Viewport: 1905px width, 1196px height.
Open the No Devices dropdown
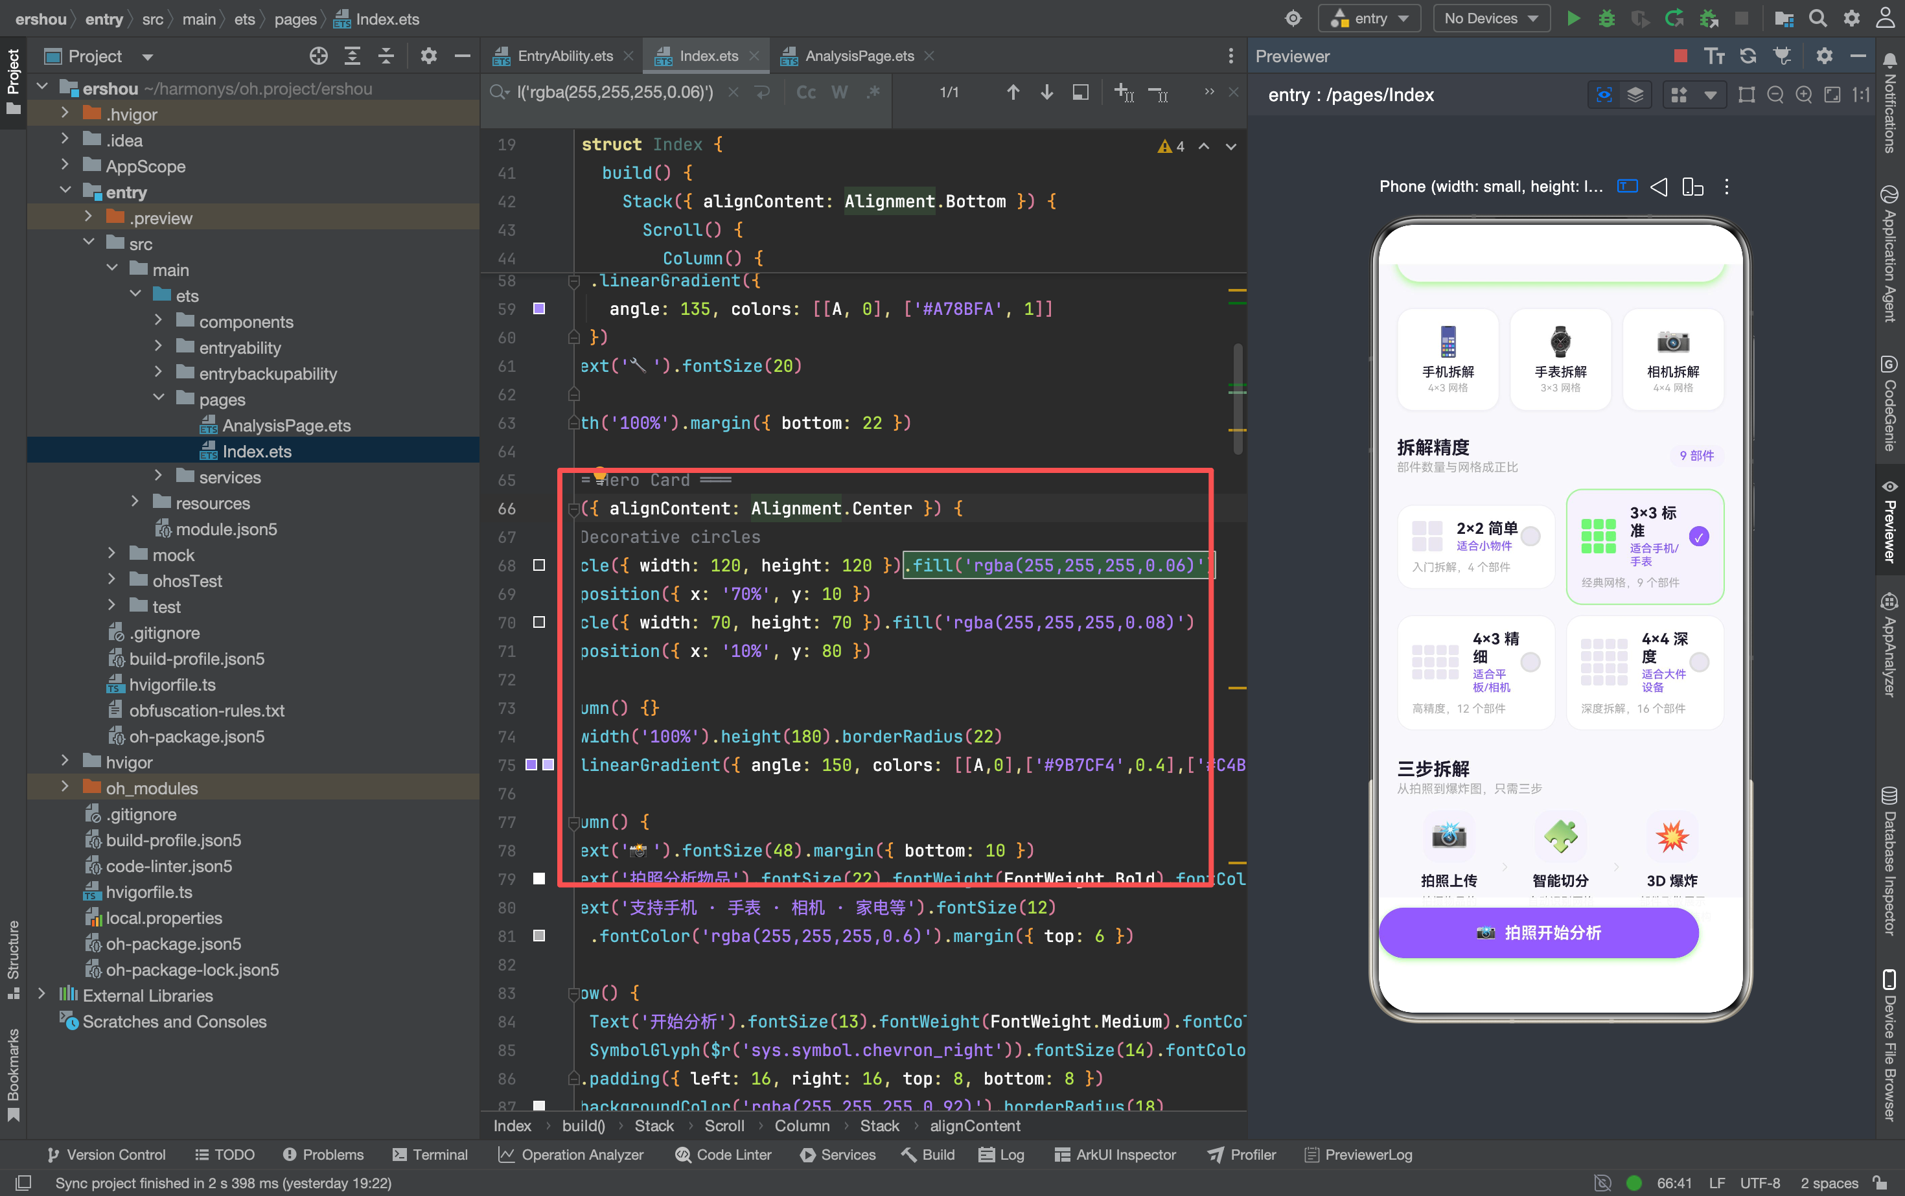point(1491,18)
